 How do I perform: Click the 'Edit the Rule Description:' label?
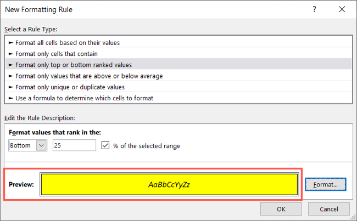[40, 118]
